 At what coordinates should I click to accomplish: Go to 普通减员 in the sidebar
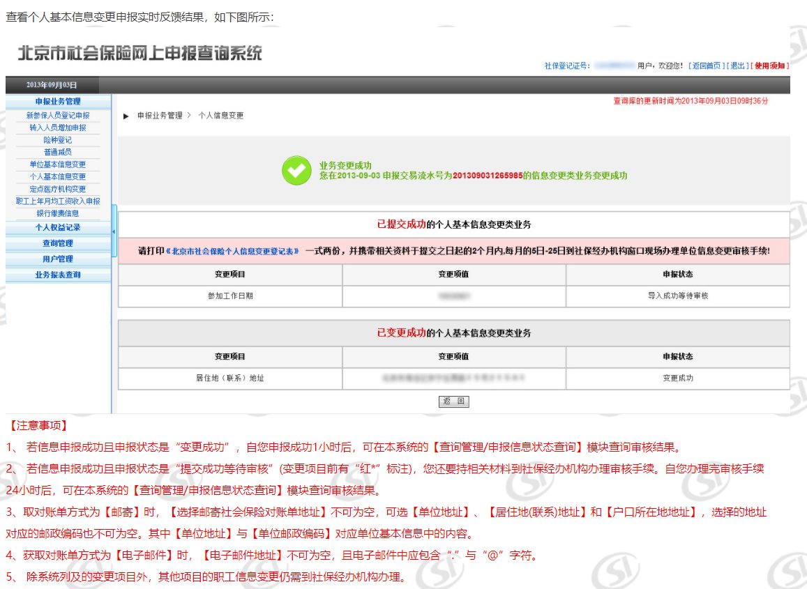pos(58,152)
